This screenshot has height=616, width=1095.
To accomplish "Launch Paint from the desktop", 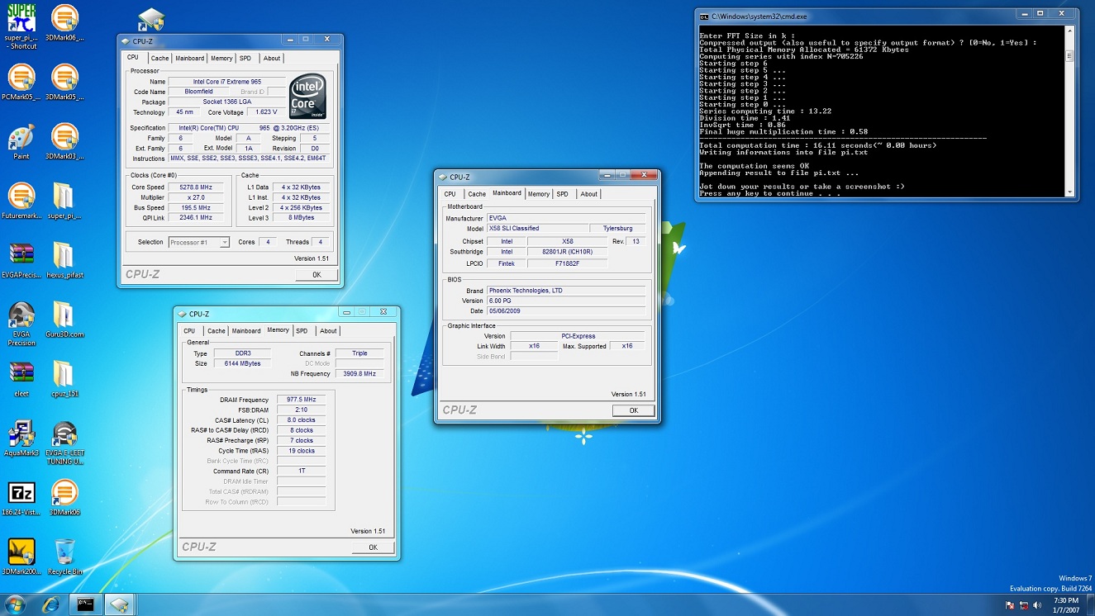I will click(21, 142).
